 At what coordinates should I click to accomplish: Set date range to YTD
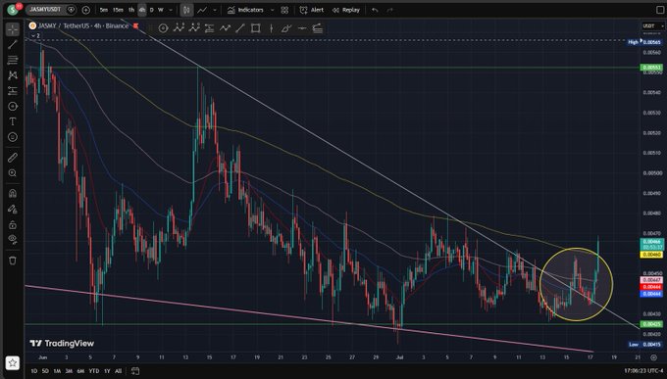(94, 371)
